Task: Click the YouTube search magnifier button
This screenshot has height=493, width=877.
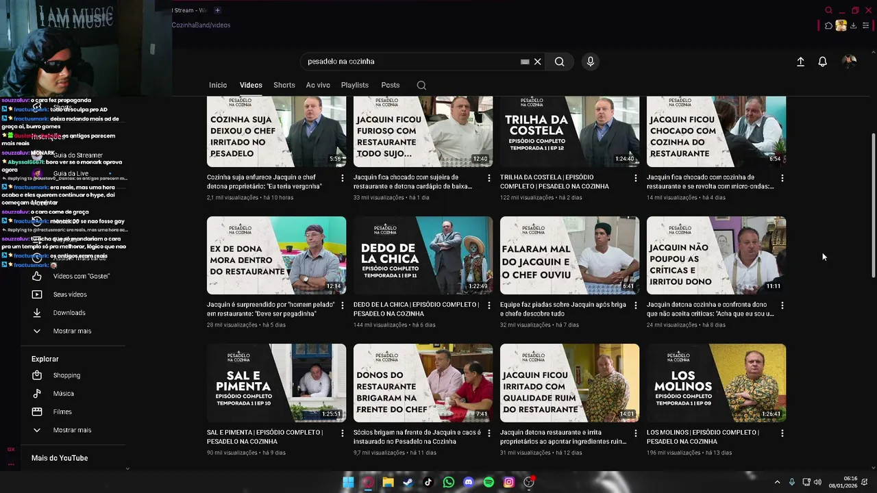Action: 560,62
